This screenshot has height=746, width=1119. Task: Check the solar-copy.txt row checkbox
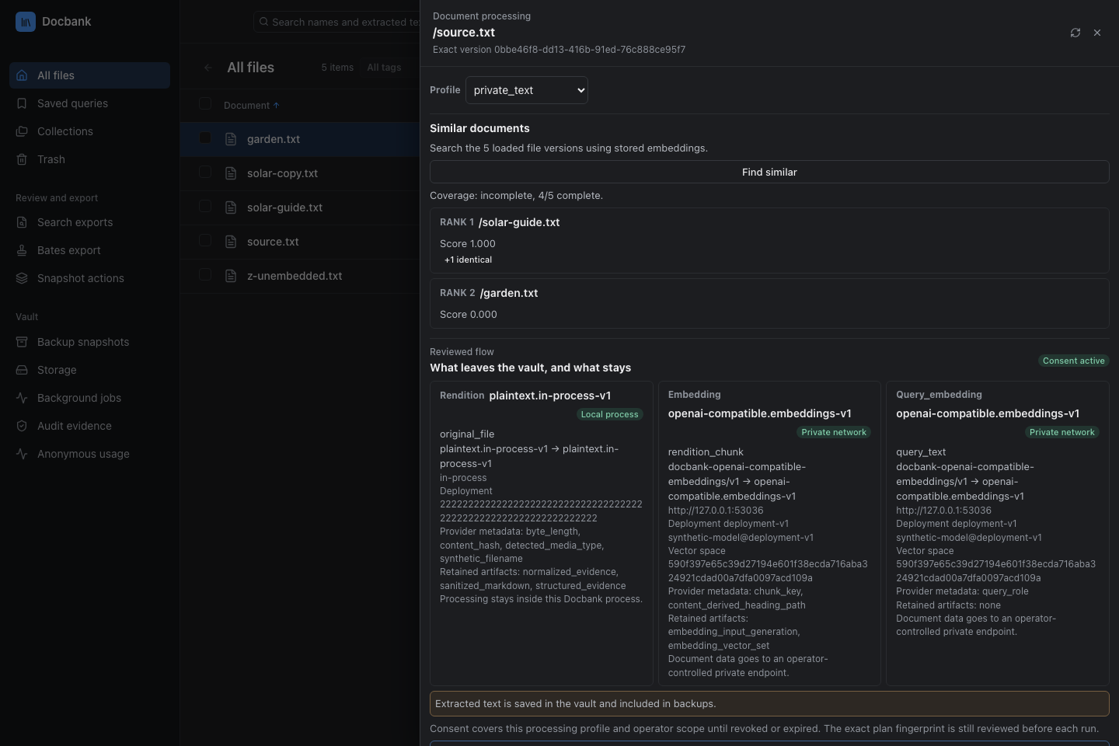point(205,172)
